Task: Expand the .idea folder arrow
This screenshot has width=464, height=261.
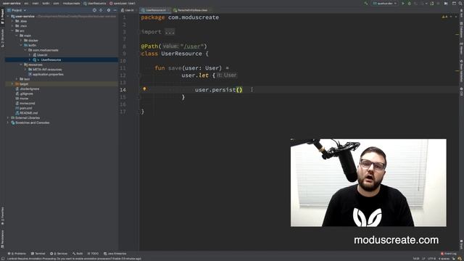Action: tap(12, 21)
